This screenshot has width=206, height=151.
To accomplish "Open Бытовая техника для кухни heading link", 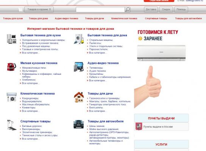I will 41,35.
